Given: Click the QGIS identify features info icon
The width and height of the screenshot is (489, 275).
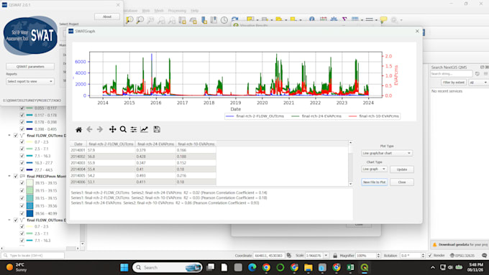Looking at the screenshot, I should [312, 19].
